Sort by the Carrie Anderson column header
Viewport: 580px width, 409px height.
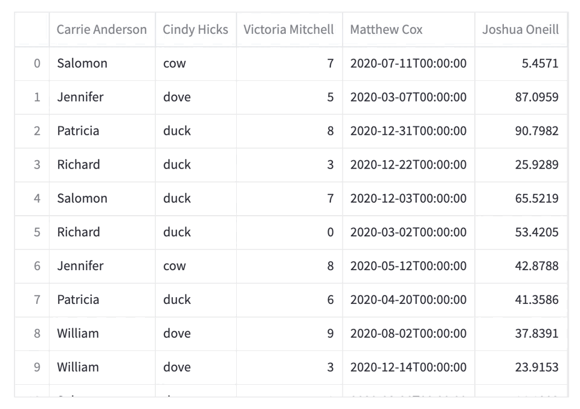pos(102,30)
